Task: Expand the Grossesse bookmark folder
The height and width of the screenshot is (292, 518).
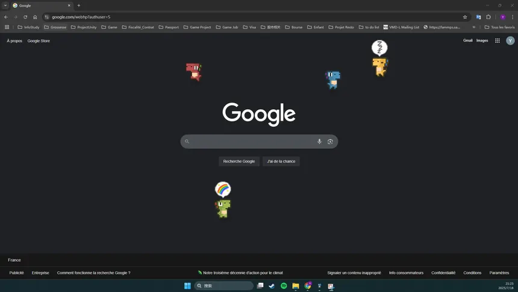Action: [55, 27]
